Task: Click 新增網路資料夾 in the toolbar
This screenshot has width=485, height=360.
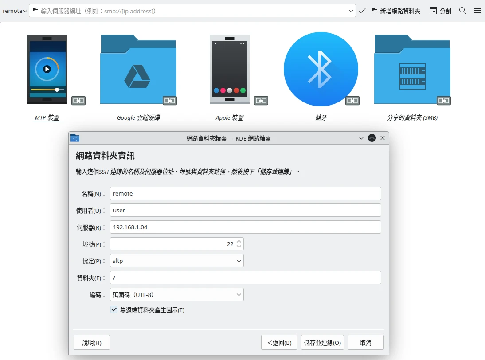Action: click(x=395, y=11)
